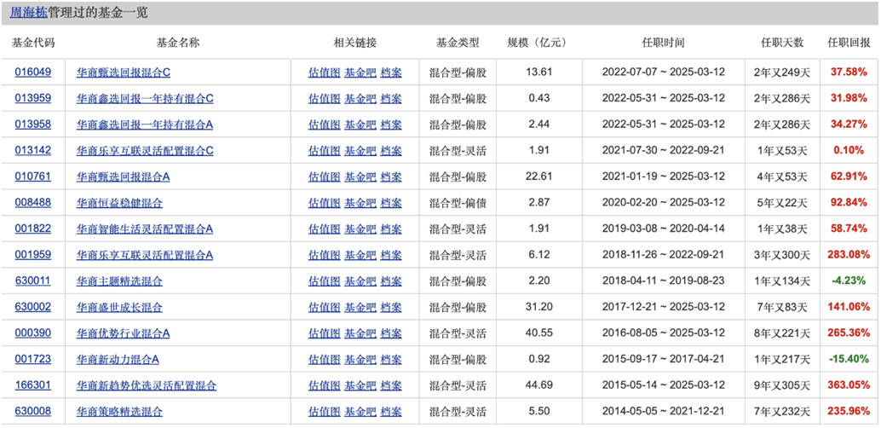This screenshot has width=881, height=428.
Task: Open fund code 010761
Action: click(33, 176)
